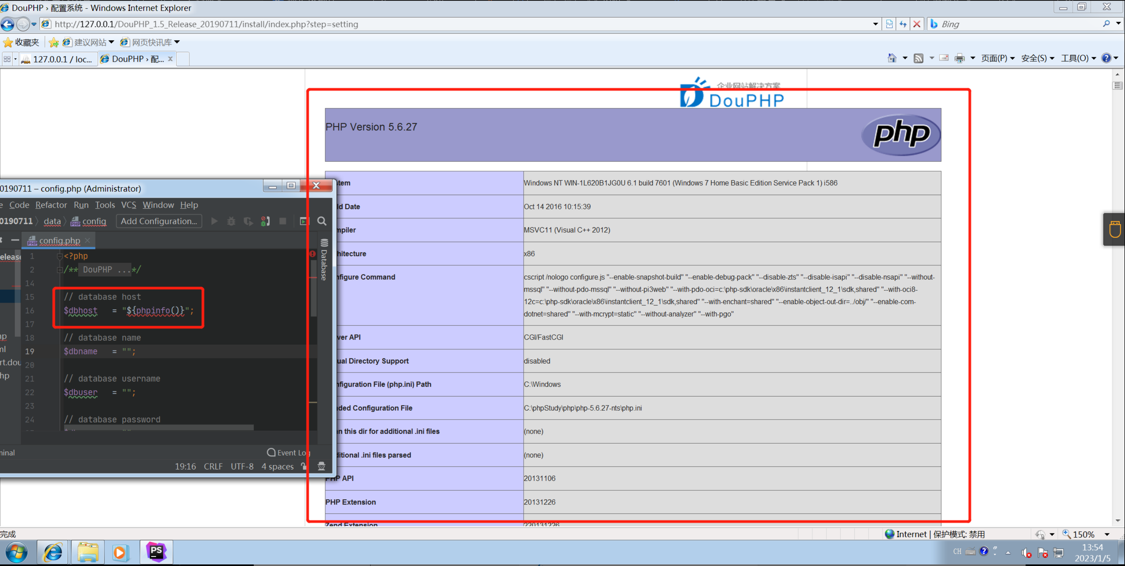Click the UTF-8 encoding status
The image size is (1125, 566).
[x=242, y=466]
